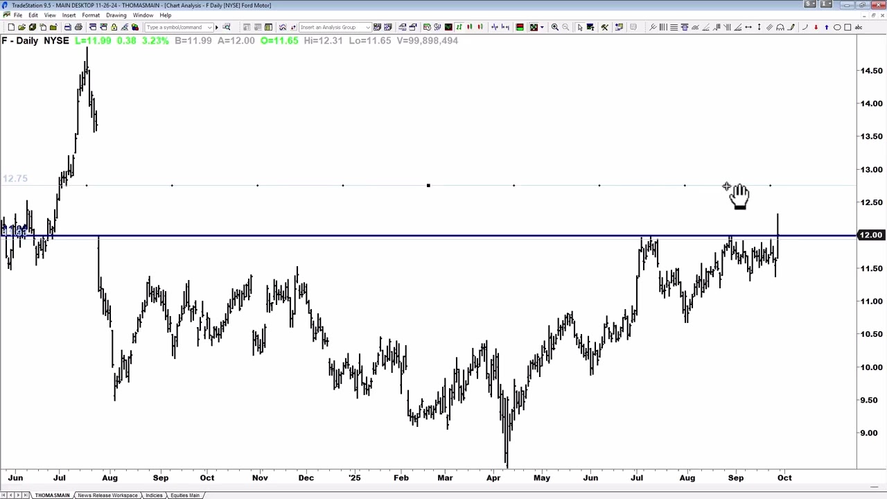Click the run command arrow button
The height and width of the screenshot is (499, 887).
216,27
